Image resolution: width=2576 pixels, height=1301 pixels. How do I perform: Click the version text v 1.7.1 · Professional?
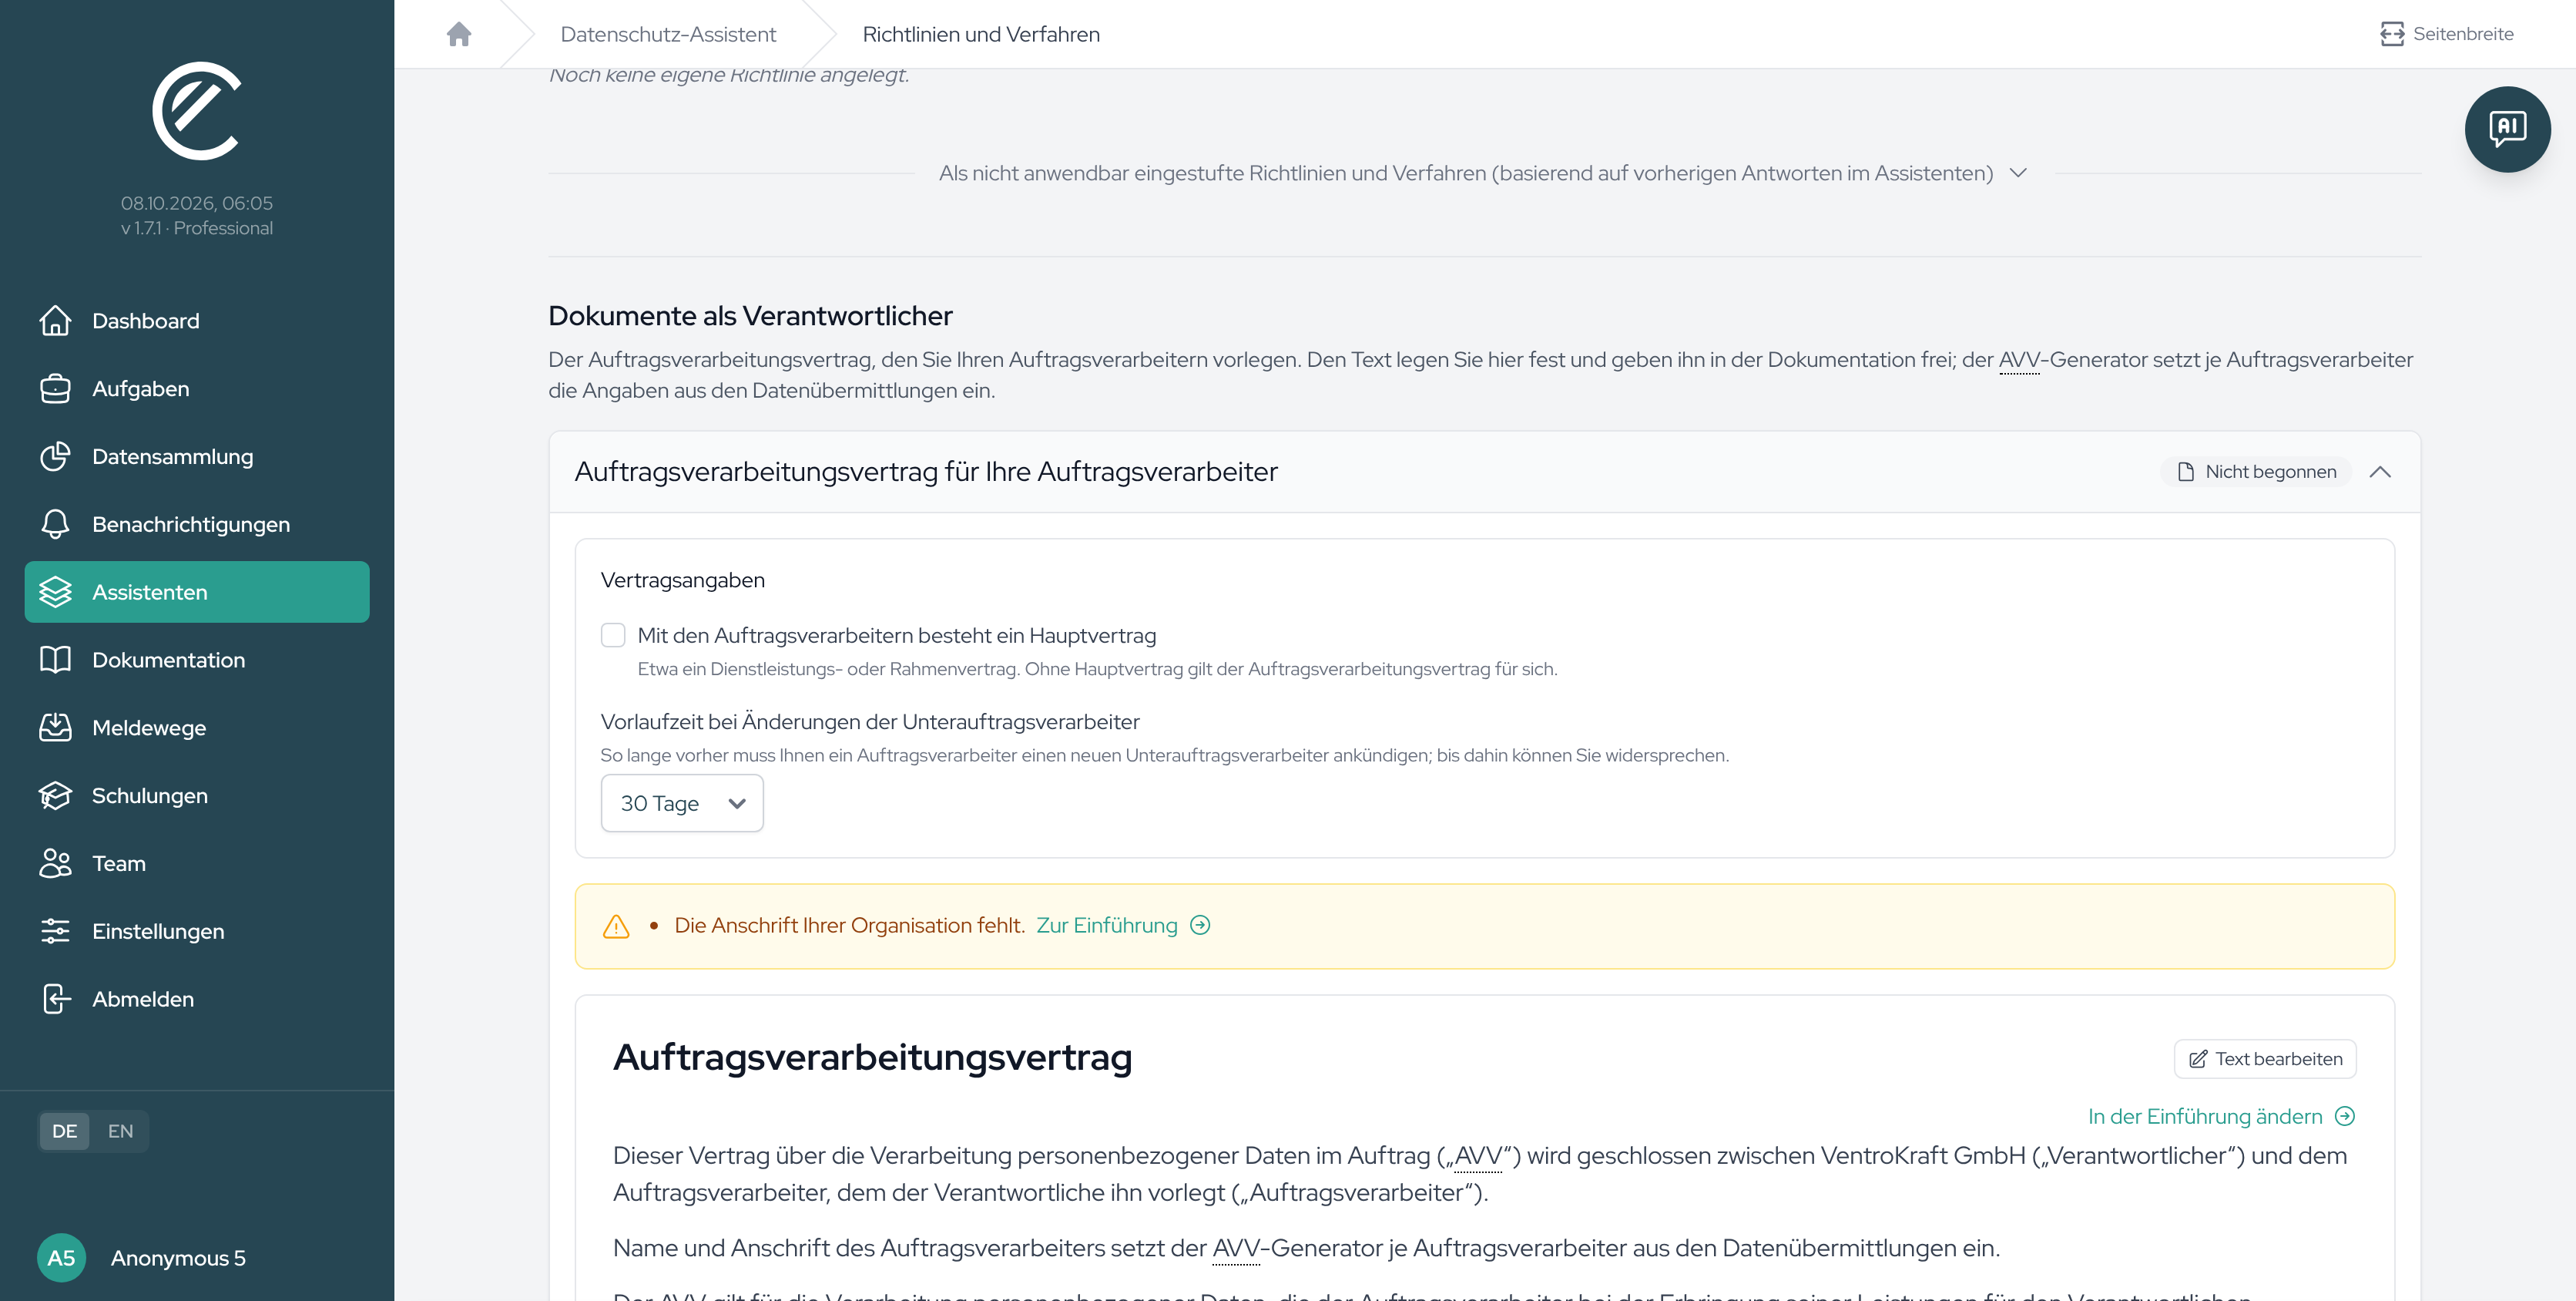197,228
